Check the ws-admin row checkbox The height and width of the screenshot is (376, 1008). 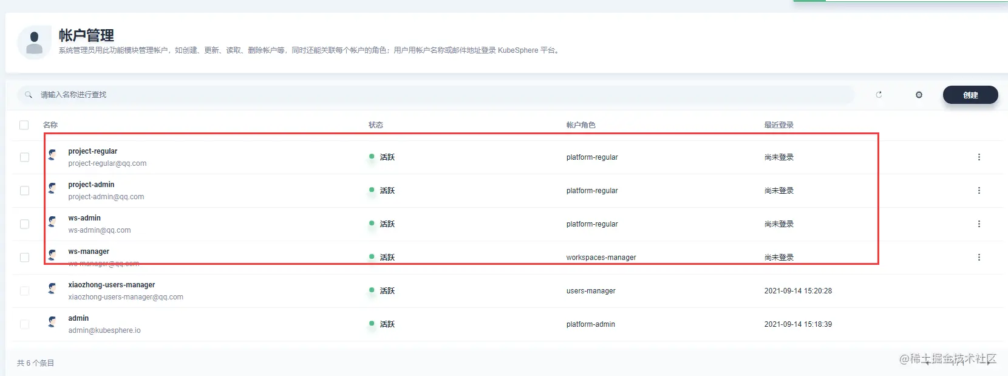coord(24,224)
